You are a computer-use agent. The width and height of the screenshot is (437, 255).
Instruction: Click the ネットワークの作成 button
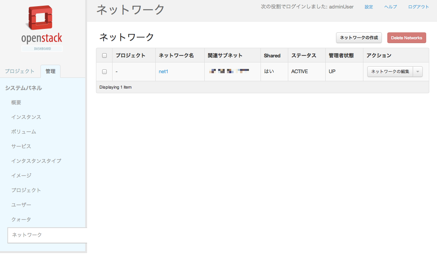[359, 38]
